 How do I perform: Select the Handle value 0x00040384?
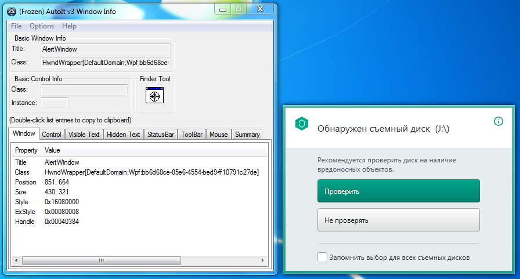(62, 222)
